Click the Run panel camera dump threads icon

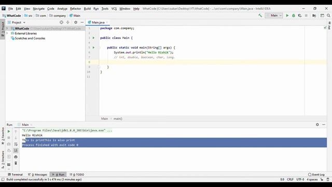(x=9, y=144)
